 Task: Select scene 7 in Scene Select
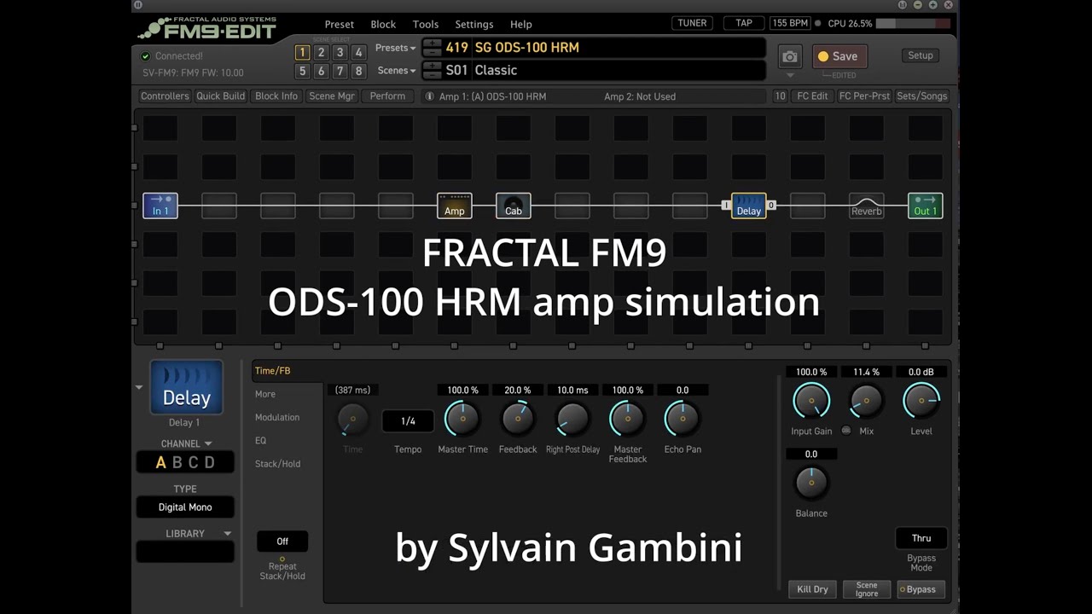click(x=340, y=72)
